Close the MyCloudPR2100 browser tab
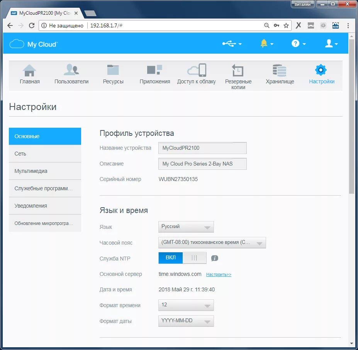 pyautogui.click(x=76, y=13)
